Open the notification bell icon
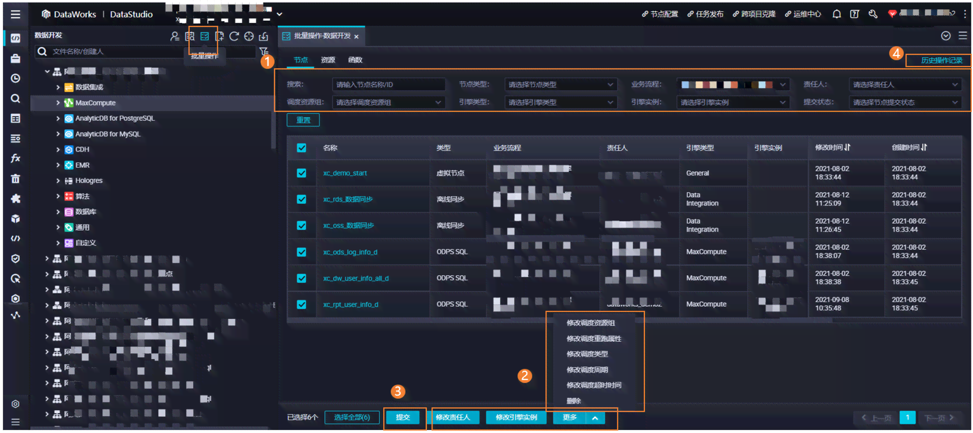The height and width of the screenshot is (433, 973). point(837,14)
